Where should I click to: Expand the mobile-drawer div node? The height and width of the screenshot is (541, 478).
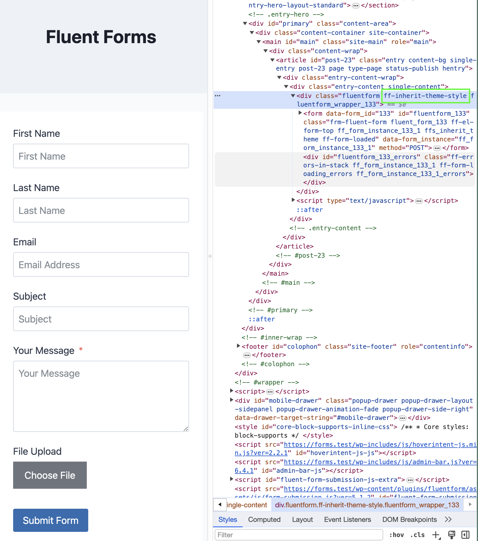pos(232,400)
